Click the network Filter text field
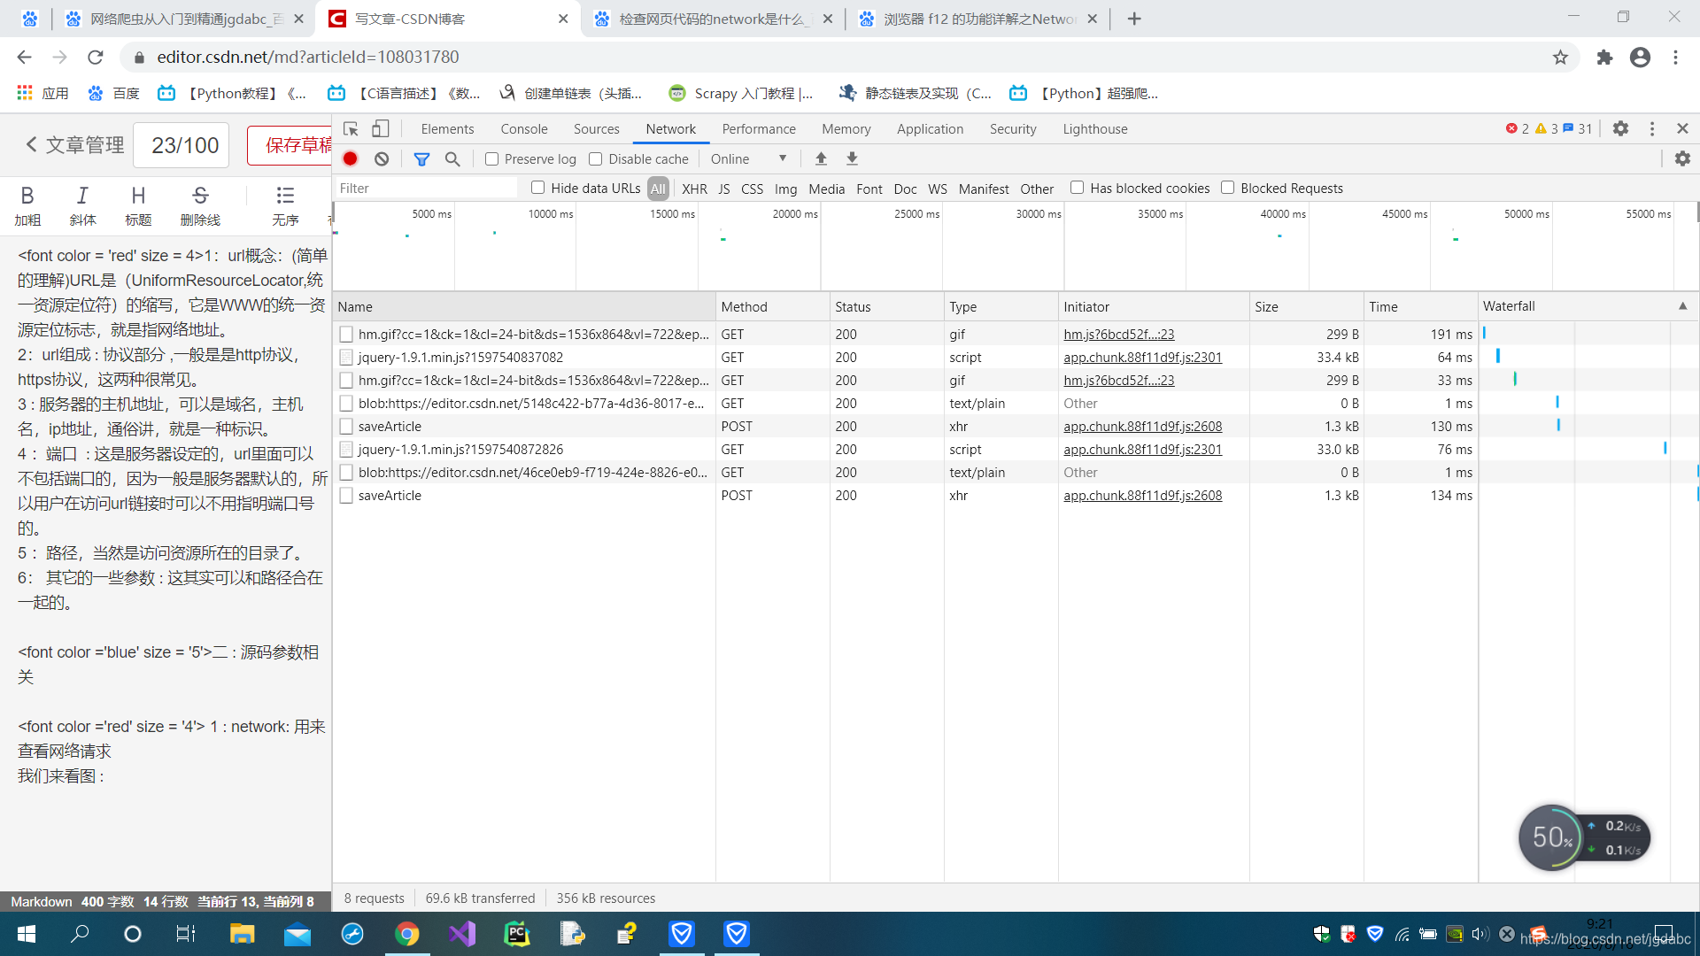1700x956 pixels. pos(425,189)
